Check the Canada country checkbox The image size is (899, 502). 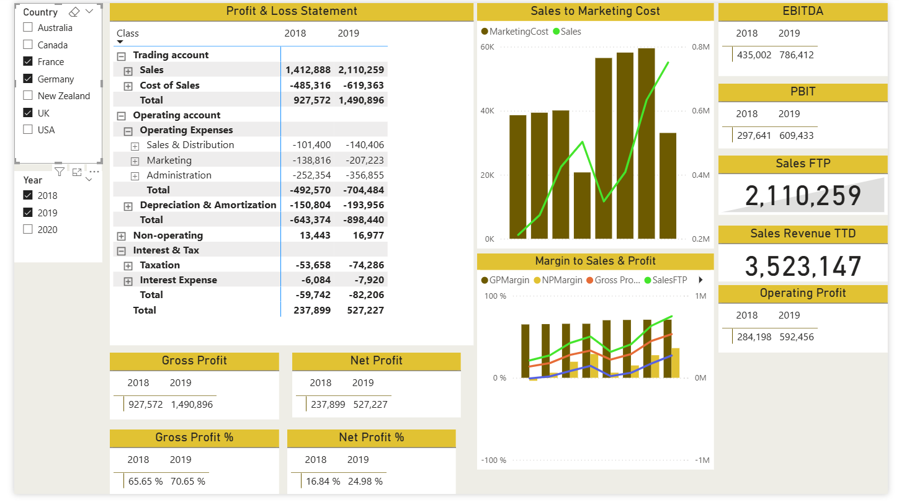(28, 45)
